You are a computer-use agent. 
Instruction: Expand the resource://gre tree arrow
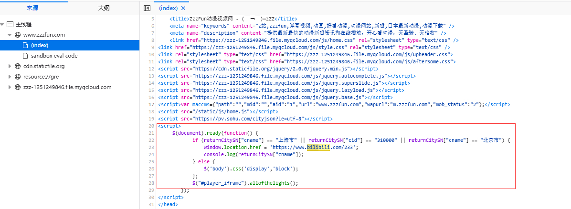point(10,77)
